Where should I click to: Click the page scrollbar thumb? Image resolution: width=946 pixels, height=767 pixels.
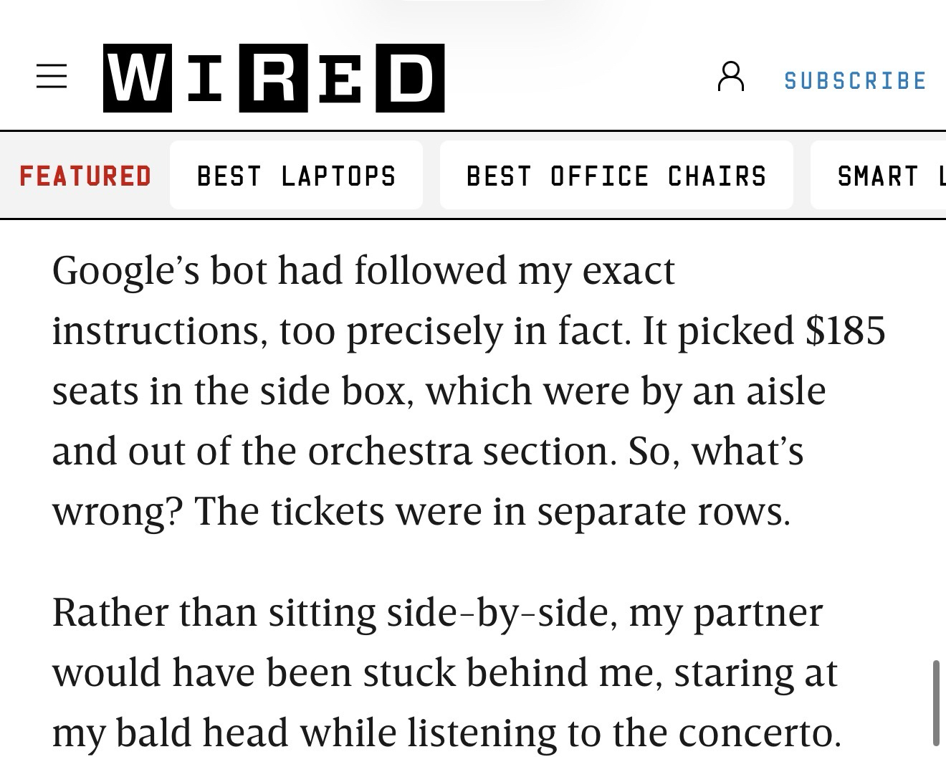coord(935,704)
